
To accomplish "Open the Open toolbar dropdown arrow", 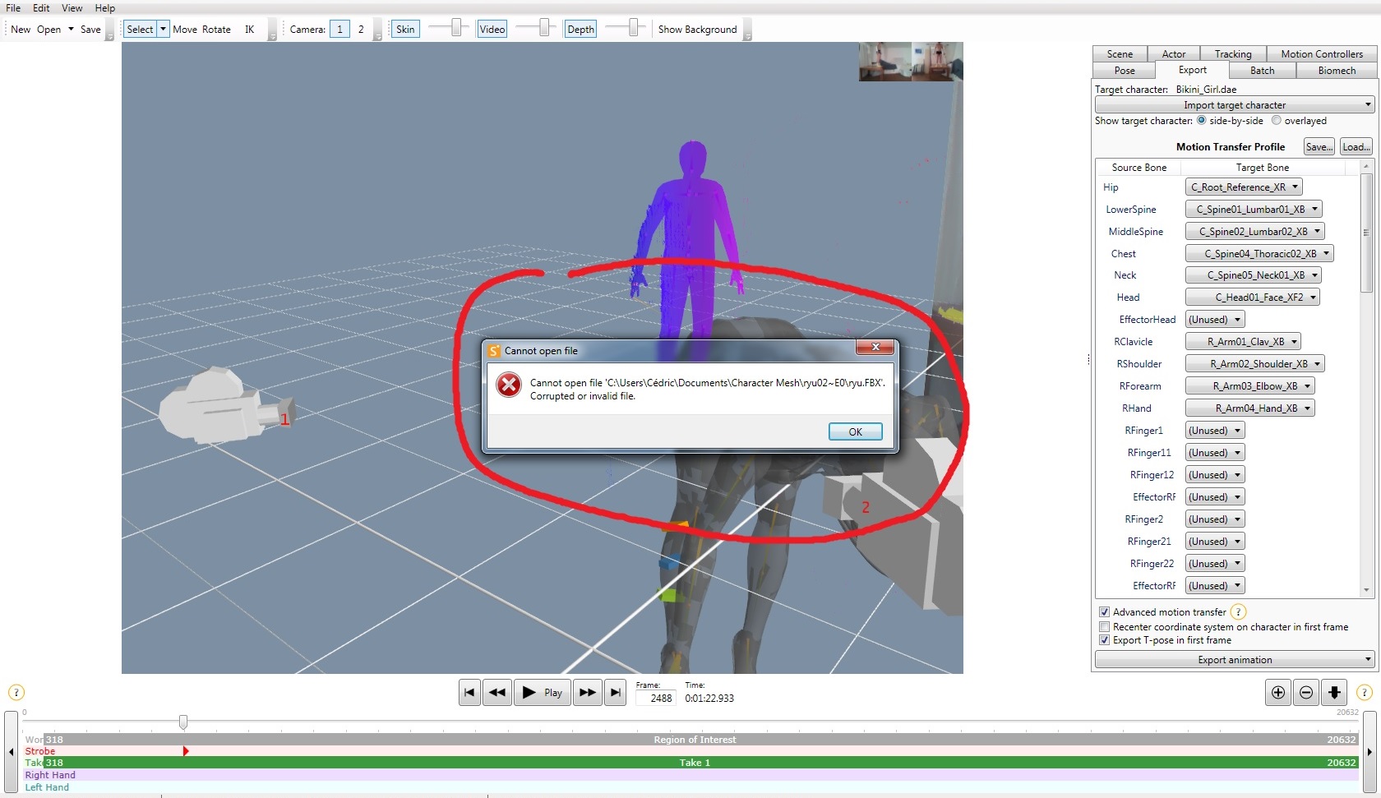I will click(x=71, y=30).
